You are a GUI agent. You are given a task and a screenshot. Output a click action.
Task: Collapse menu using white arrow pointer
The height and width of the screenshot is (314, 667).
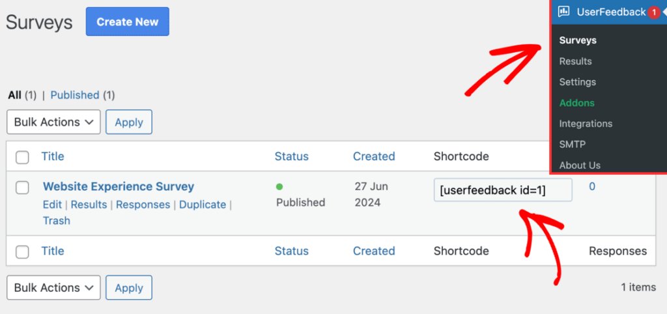coord(664,12)
